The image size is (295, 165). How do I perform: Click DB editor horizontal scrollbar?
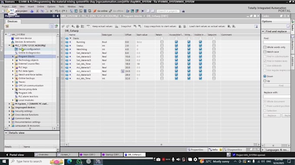161,145
